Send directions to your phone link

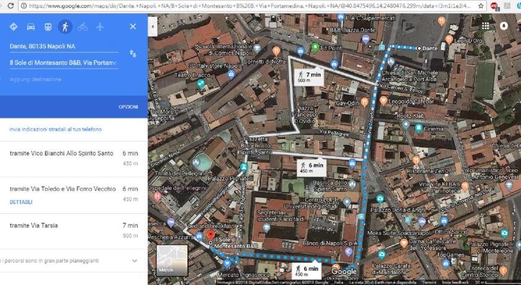click(55, 129)
